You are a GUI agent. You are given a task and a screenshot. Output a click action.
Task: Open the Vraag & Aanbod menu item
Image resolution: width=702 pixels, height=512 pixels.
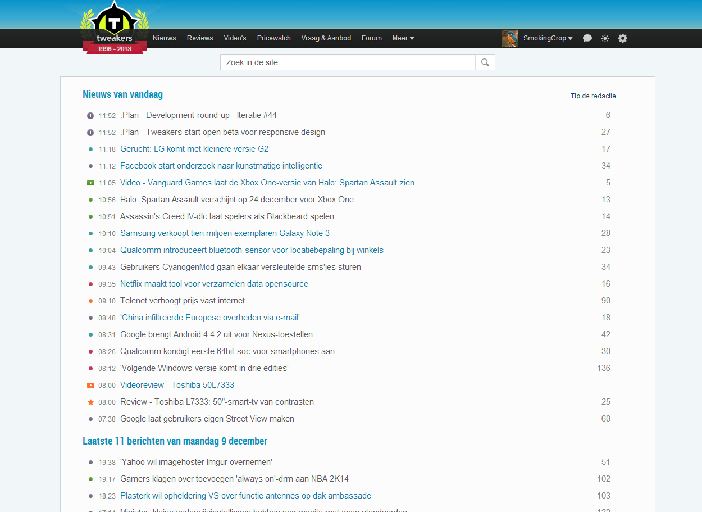click(326, 38)
